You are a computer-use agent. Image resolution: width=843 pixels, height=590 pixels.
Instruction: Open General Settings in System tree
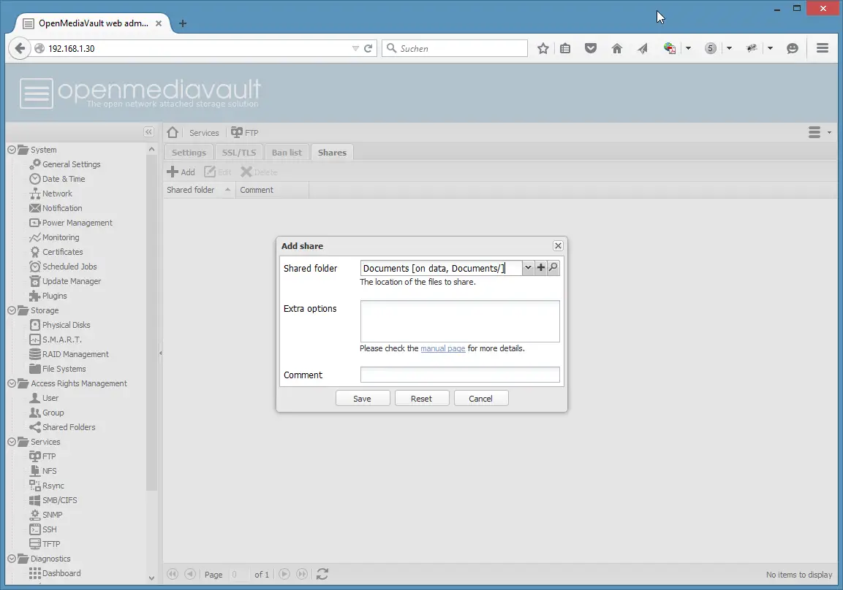71,164
